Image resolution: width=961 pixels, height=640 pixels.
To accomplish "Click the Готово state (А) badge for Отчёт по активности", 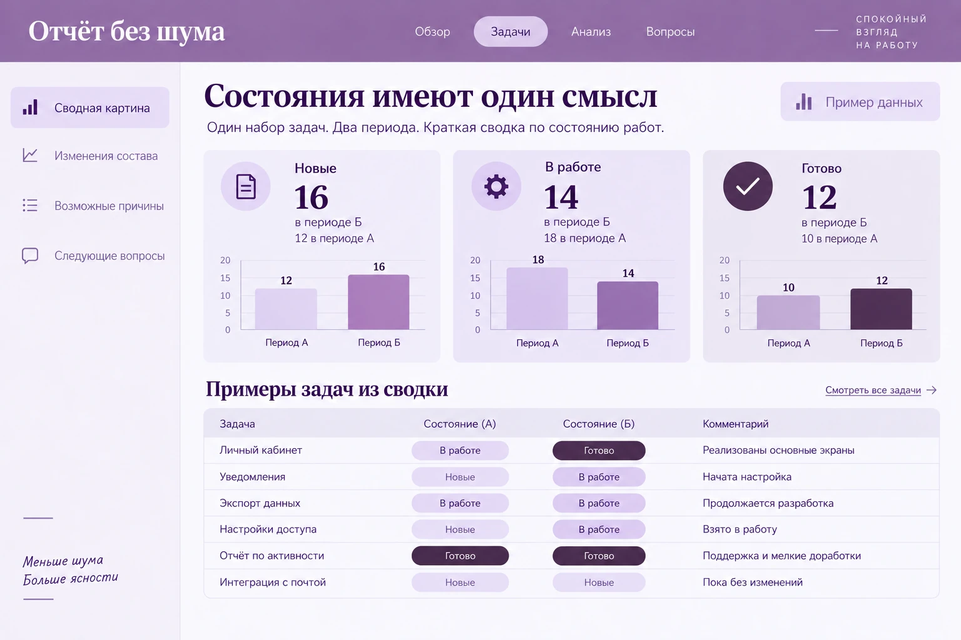I will pyautogui.click(x=460, y=556).
